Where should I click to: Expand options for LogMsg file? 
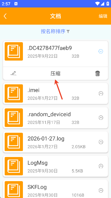click(101, 166)
